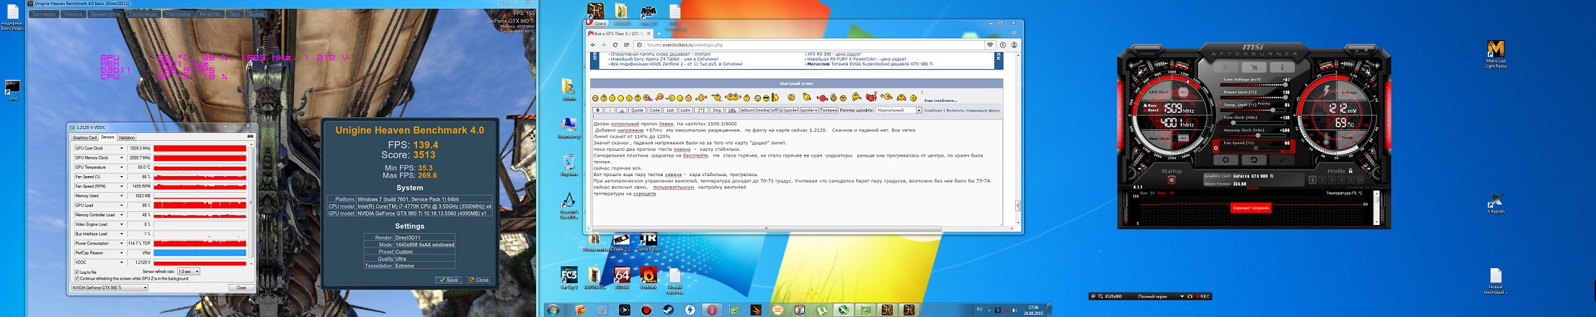Toggle Log to file checkbox in GPU-Z
This screenshot has height=317, width=1596.
[77, 272]
